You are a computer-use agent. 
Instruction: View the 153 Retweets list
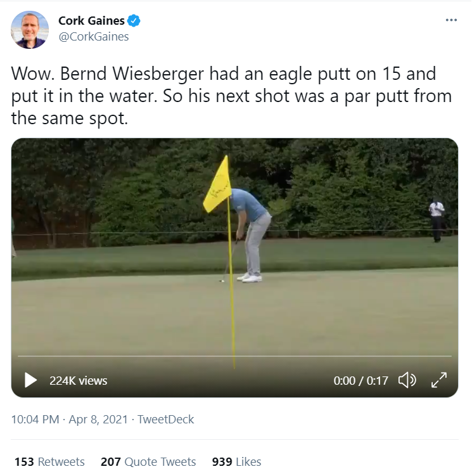tap(49, 461)
